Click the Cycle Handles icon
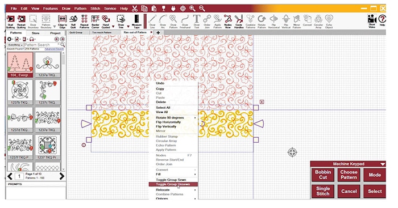 (239, 22)
